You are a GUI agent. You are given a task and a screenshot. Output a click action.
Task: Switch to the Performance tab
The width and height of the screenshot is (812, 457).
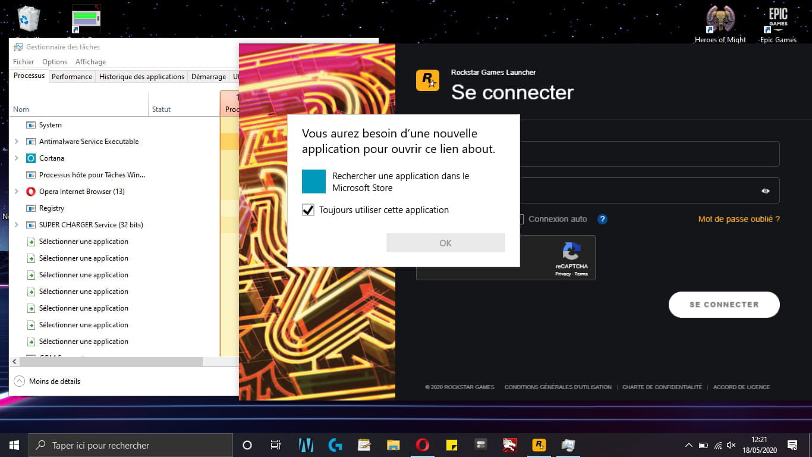(72, 77)
